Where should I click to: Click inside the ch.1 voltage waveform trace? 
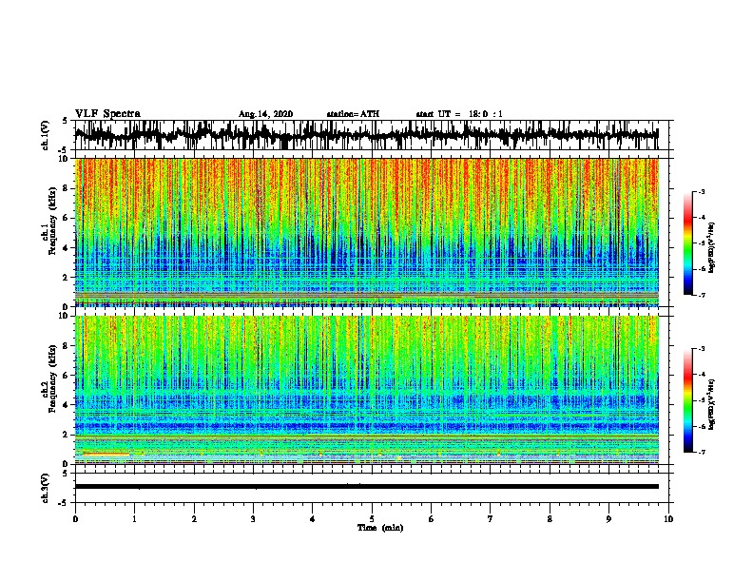[x=366, y=135]
